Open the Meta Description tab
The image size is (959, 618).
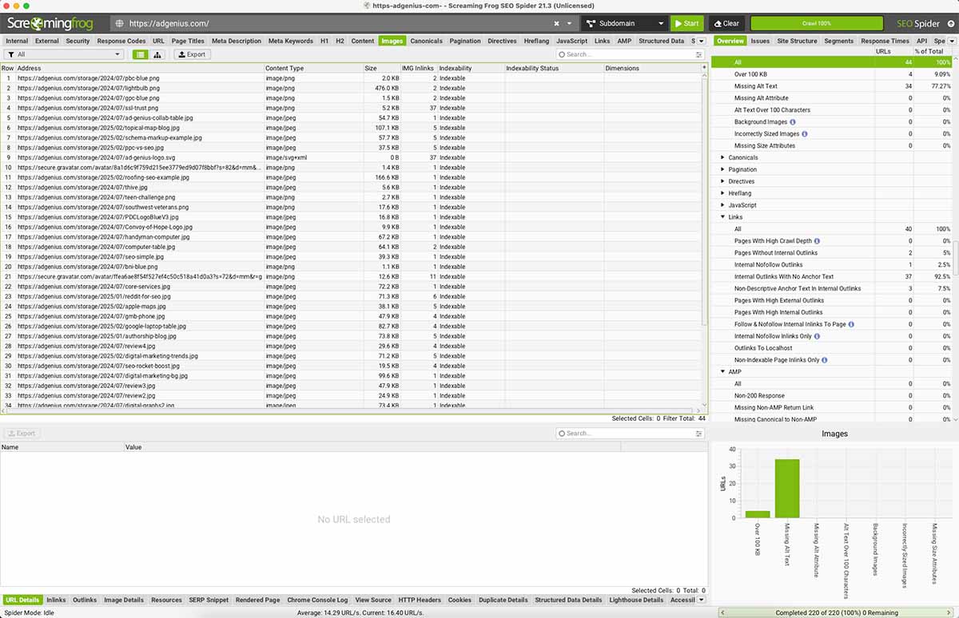[x=237, y=41]
